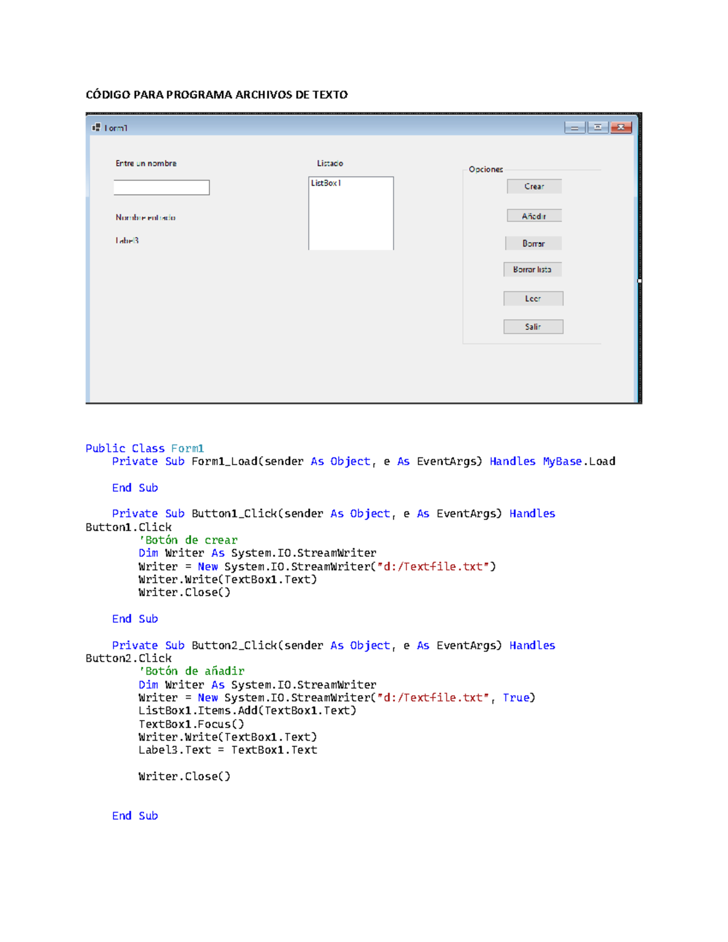Viewport: 728px width, 942px height.
Task: Click the Label3 label on the form
Action: pos(127,241)
